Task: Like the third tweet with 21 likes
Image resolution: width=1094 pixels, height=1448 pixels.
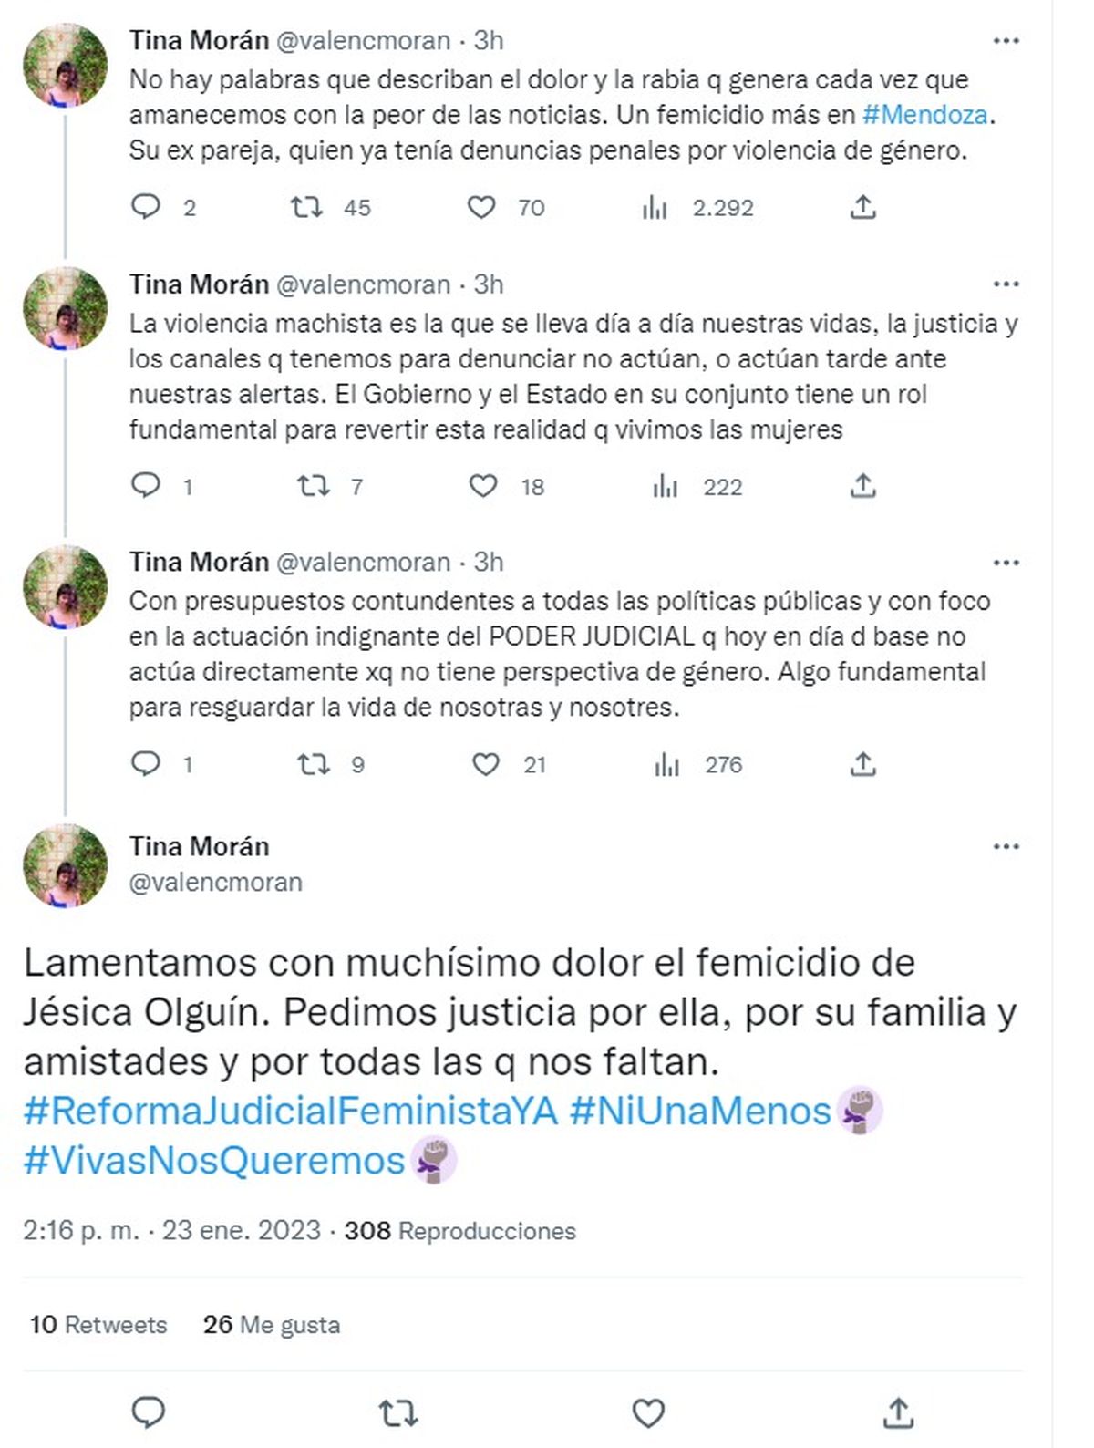Action: tap(485, 764)
